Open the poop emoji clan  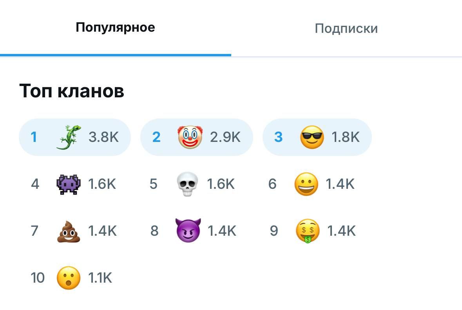pyautogui.click(x=69, y=231)
